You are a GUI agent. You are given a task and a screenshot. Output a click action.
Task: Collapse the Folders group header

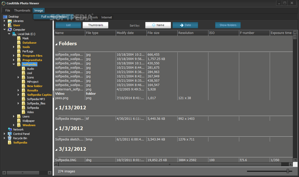tap(56, 44)
